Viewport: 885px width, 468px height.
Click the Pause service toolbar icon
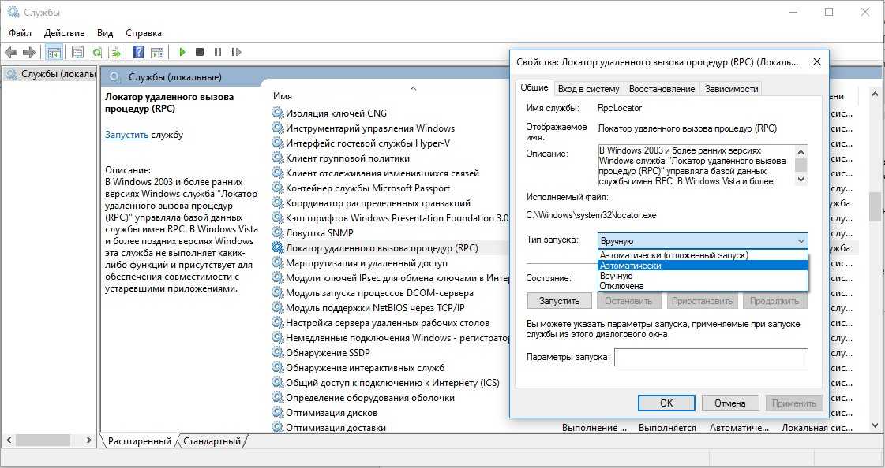coord(218,52)
